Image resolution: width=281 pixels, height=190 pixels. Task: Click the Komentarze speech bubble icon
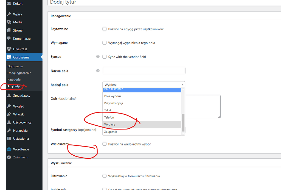click(x=9, y=38)
